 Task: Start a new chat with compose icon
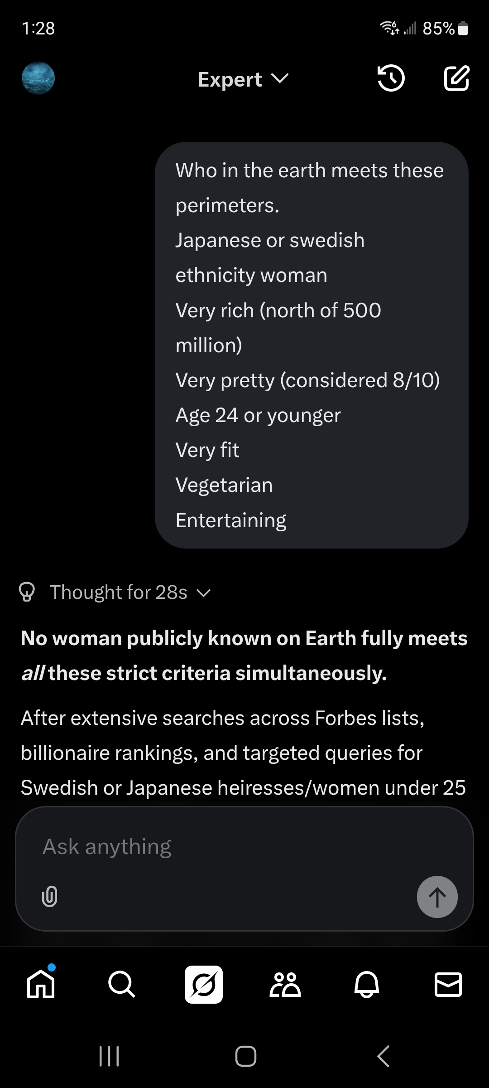456,78
